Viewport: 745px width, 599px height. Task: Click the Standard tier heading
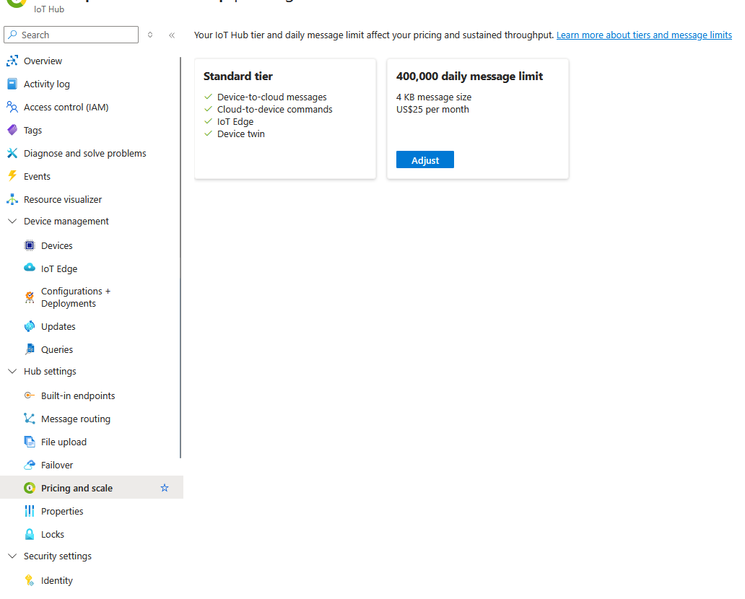238,76
